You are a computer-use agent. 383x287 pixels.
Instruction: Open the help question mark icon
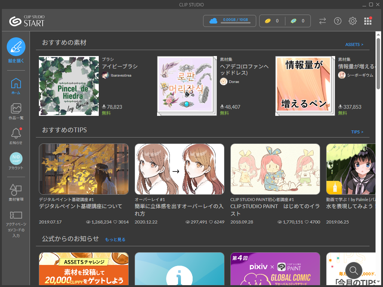click(x=338, y=21)
